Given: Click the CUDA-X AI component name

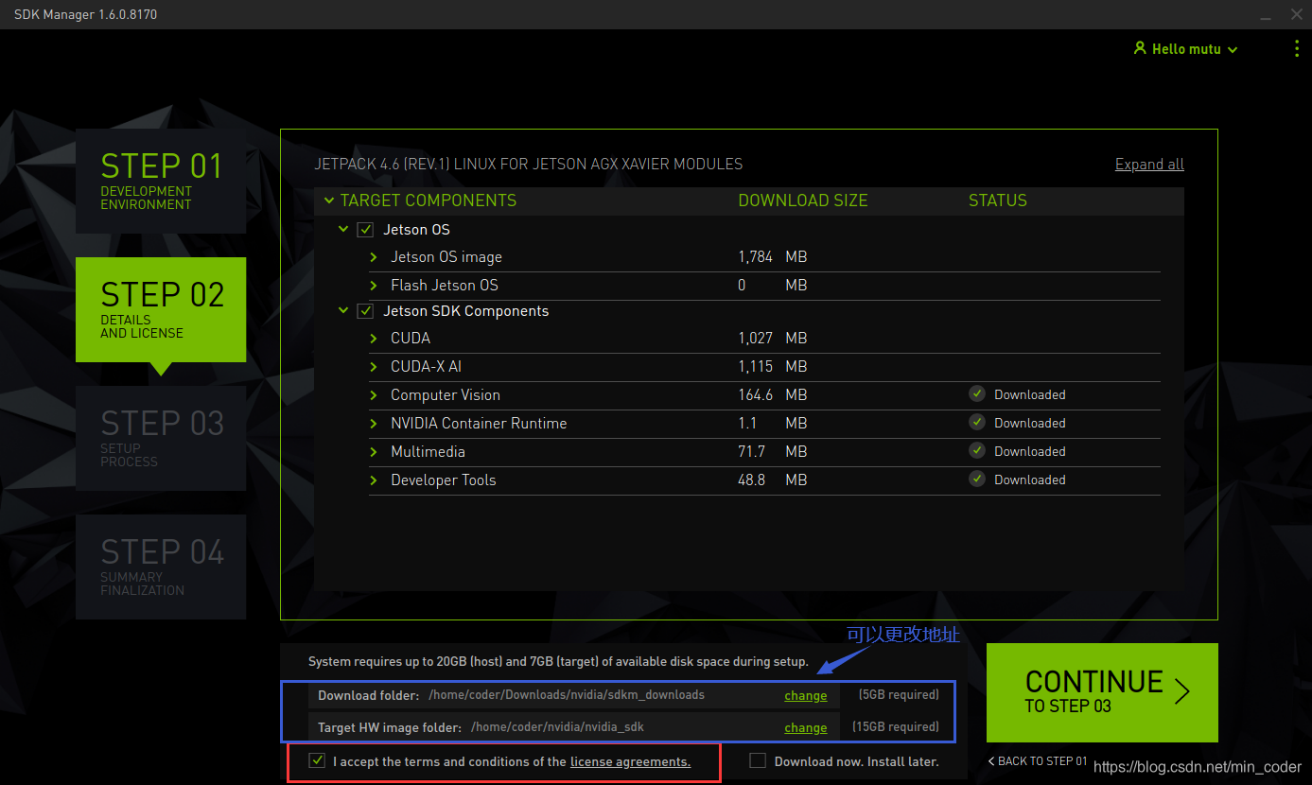Looking at the screenshot, I should point(426,367).
